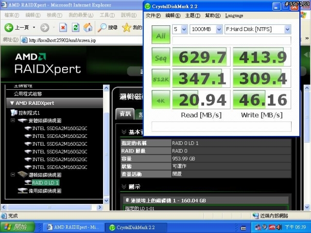Click IE page vertical scroll down arrow
The width and height of the screenshot is (311, 233).
pos(307,207)
